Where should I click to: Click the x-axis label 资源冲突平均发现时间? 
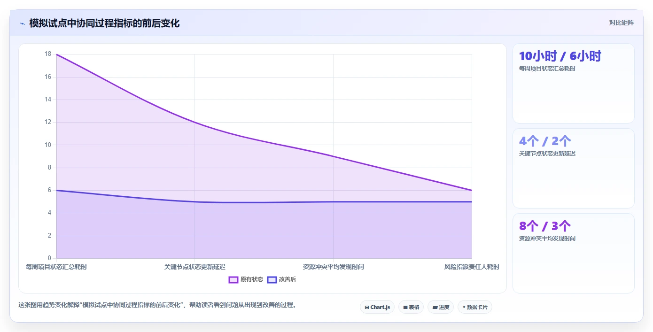click(333, 267)
